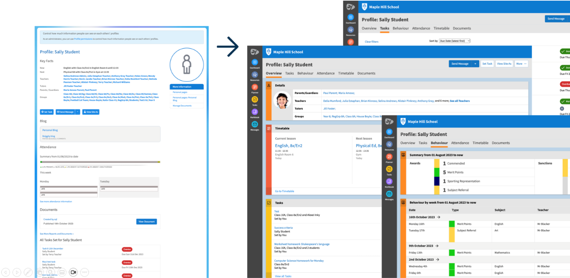The image size is (570, 278).
Task: Open the Sort by Due Date dropdown
Action: pyautogui.click(x=455, y=41)
